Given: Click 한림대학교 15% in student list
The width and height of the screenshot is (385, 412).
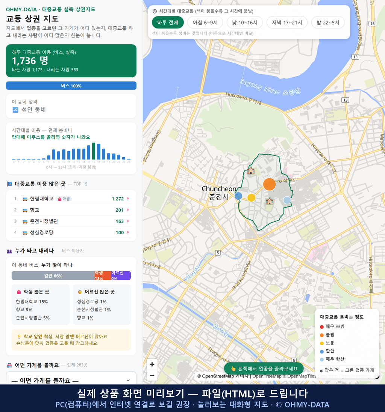Looking at the screenshot, I should 32,302.
